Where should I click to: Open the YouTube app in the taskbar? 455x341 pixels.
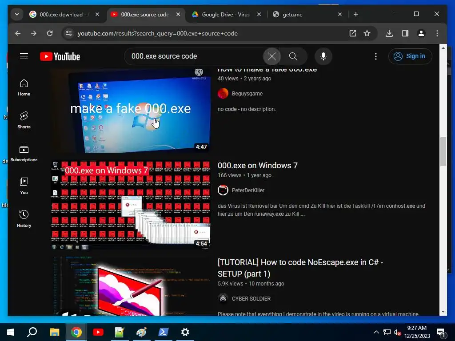(x=98, y=332)
